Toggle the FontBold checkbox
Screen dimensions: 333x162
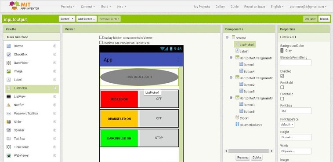(282, 87)
